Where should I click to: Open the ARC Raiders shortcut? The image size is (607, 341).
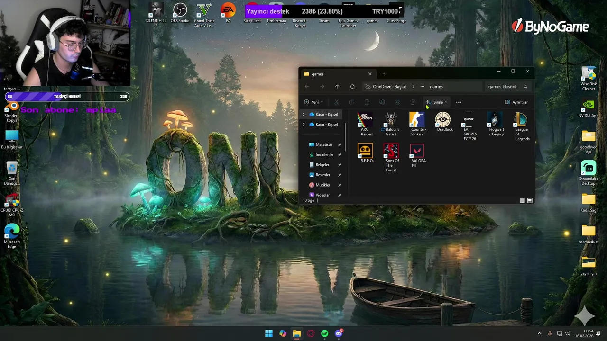pos(365,124)
